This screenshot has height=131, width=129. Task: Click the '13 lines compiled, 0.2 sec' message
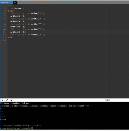[15, 103]
